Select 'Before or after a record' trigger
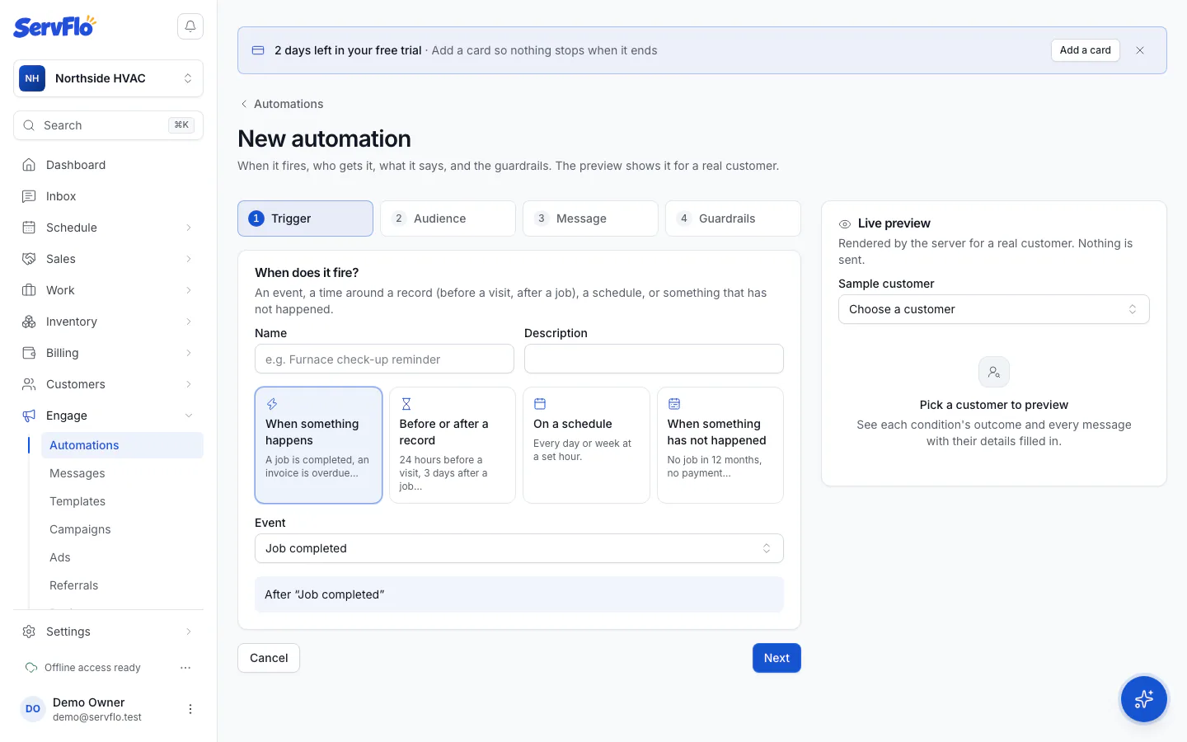The image size is (1187, 742). 453,445
